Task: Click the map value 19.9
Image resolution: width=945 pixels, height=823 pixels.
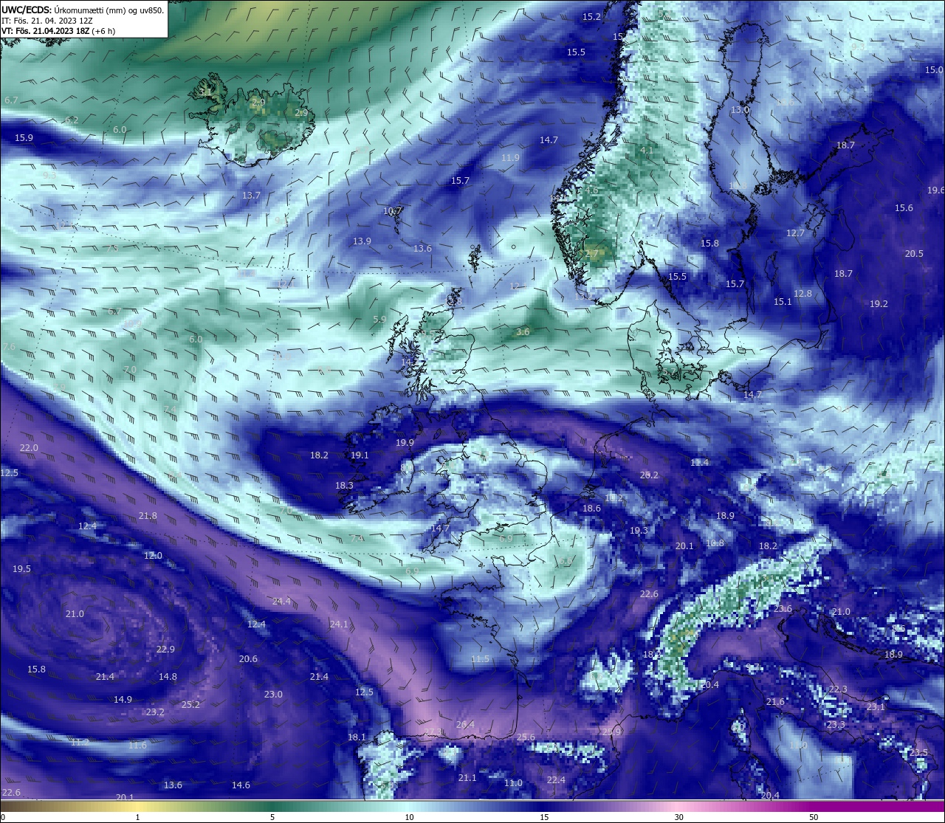Action: point(405,442)
